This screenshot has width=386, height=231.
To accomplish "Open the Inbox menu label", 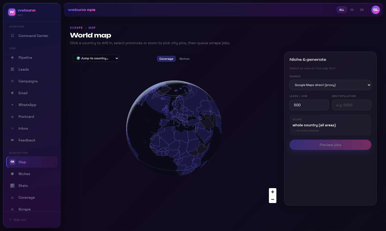I will (x=23, y=128).
